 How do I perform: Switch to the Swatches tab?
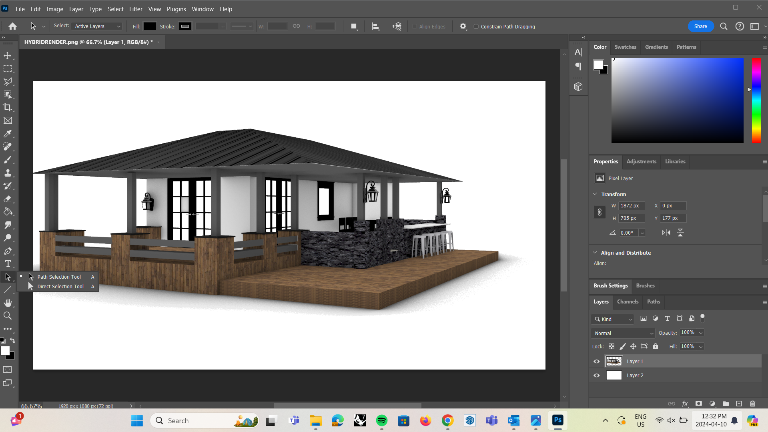(625, 47)
